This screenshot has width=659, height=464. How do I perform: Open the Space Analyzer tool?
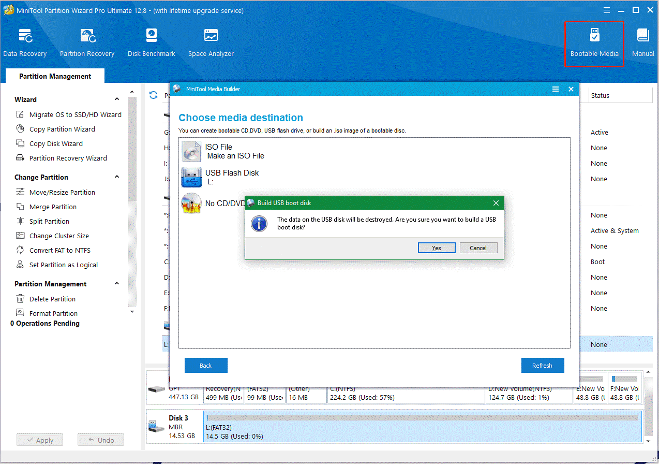tap(211, 41)
